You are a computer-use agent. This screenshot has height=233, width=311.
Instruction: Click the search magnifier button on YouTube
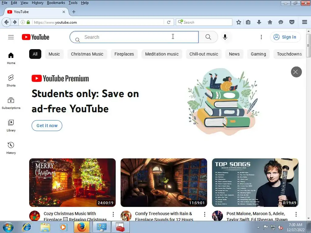tap(208, 37)
